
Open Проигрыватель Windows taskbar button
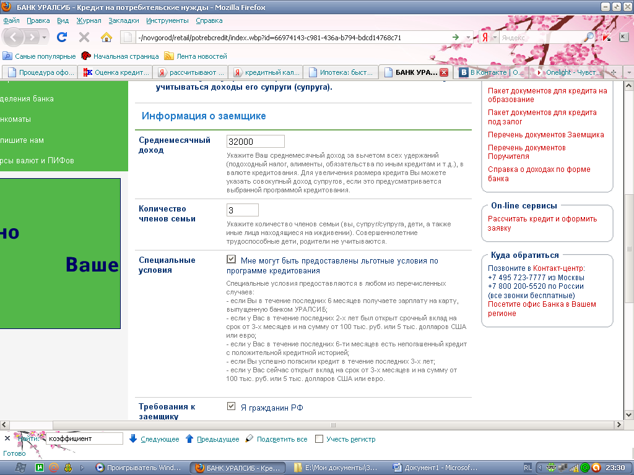click(x=139, y=468)
